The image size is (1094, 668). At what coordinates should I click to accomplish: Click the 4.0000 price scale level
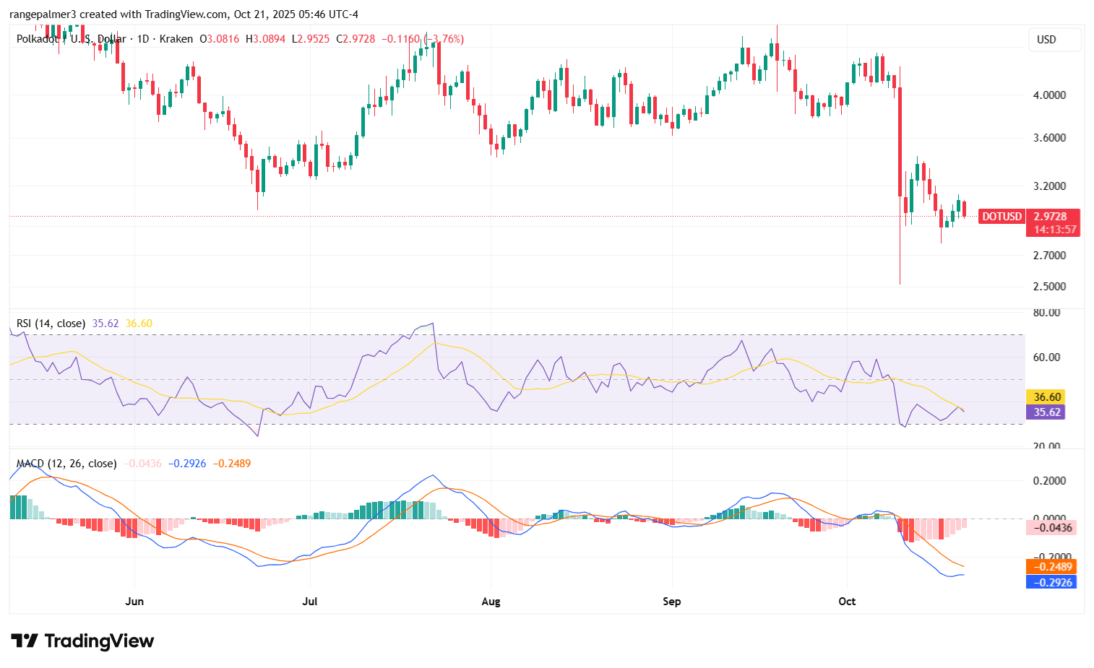[x=1049, y=95]
